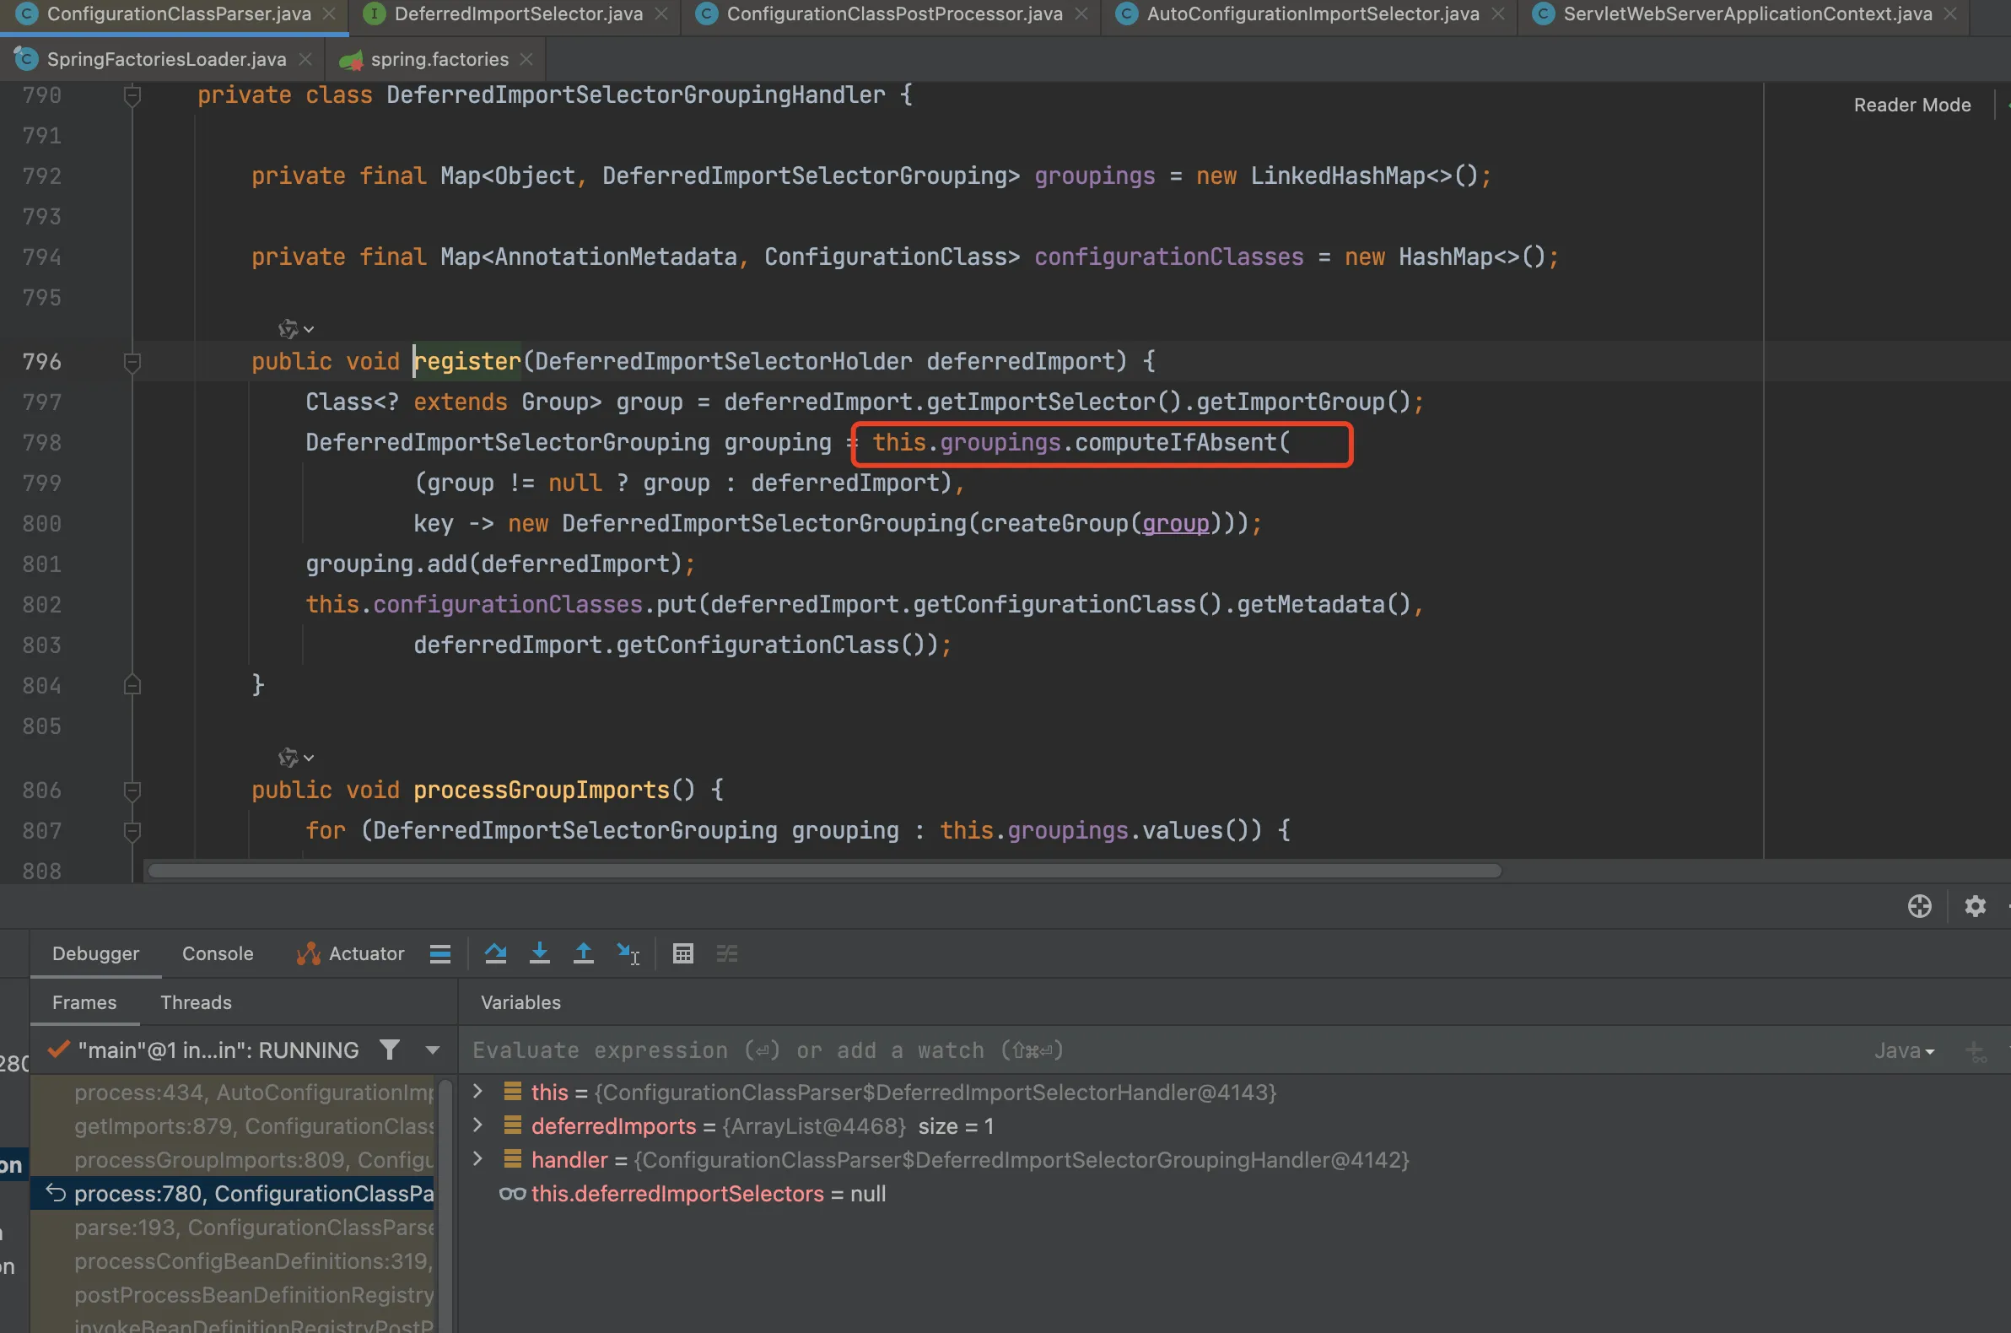Viewport: 2011px width, 1333px height.
Task: Toggle Reader Mode in the editor
Action: coord(1911,105)
